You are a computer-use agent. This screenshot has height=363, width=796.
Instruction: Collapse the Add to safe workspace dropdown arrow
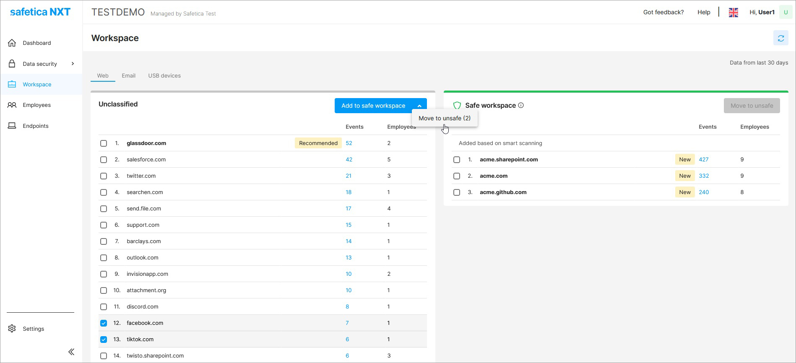(419, 106)
